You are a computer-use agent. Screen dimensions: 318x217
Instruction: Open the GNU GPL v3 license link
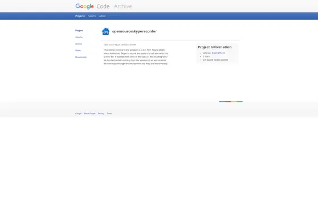[218, 53]
